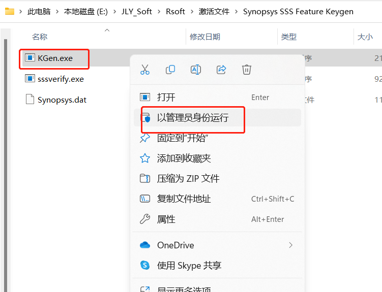The image size is (382, 292).
Task: Click the OneDrive submenu chevron arrow
Action: (x=290, y=245)
